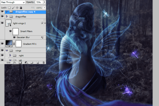This screenshot has width=159, height=106.
Task: Hide the dragonflies copy 4 group
Action: 2,11
